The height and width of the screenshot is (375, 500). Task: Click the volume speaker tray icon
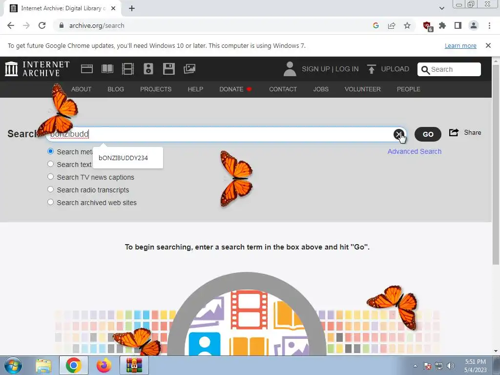(x=451, y=366)
